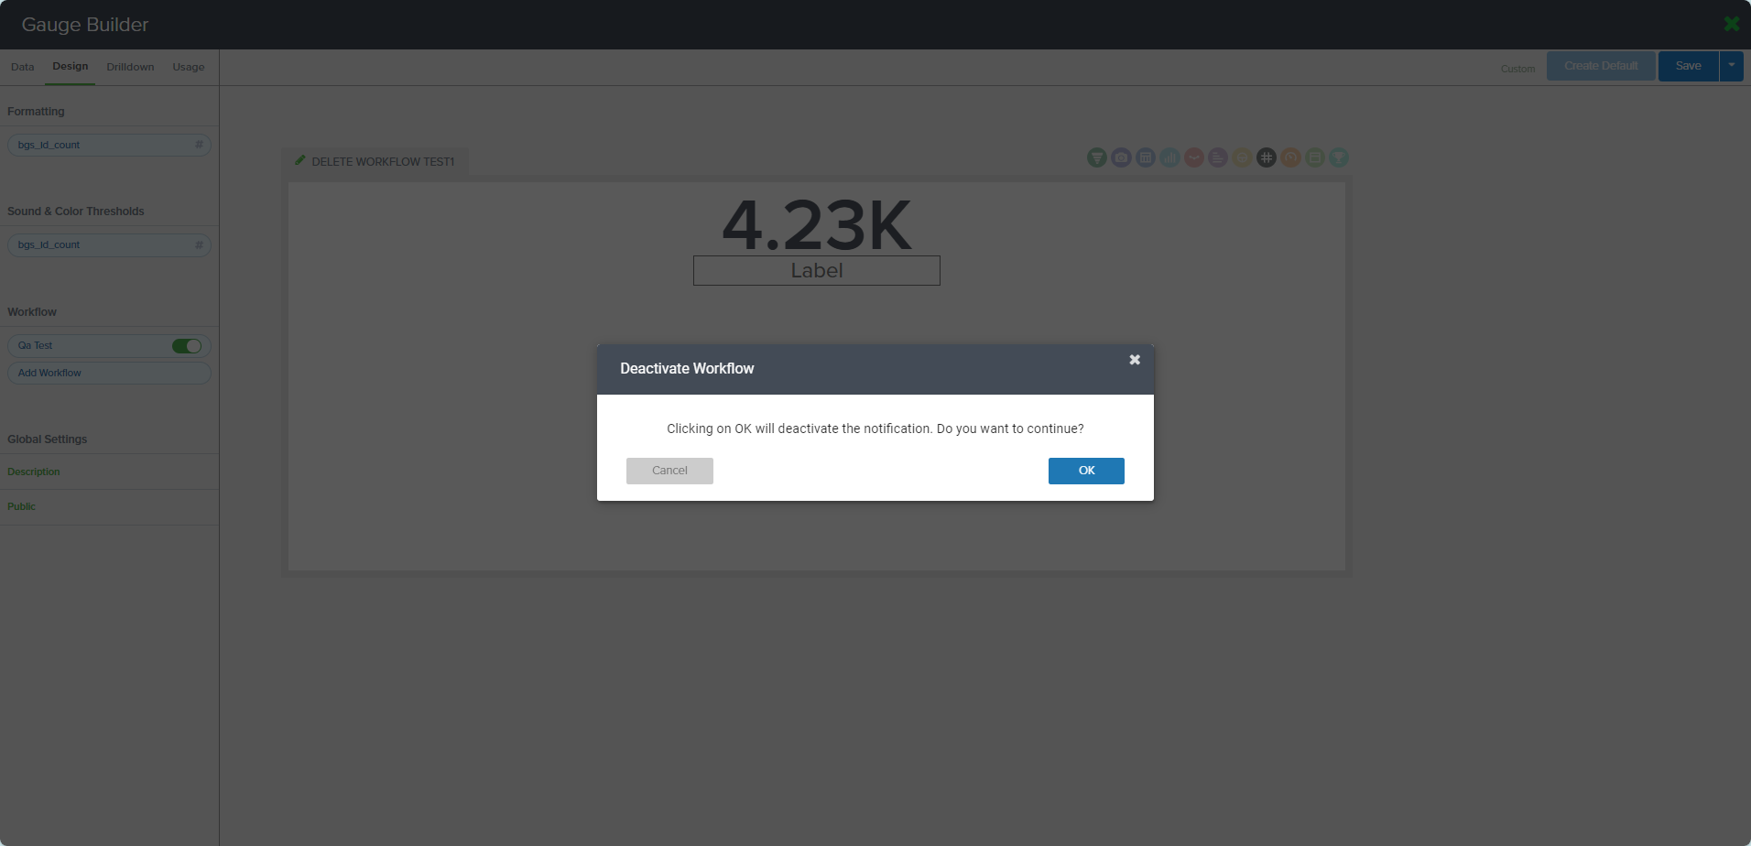Toggle the Qa Test workflow switch
The height and width of the screenshot is (846, 1751).
[187, 346]
